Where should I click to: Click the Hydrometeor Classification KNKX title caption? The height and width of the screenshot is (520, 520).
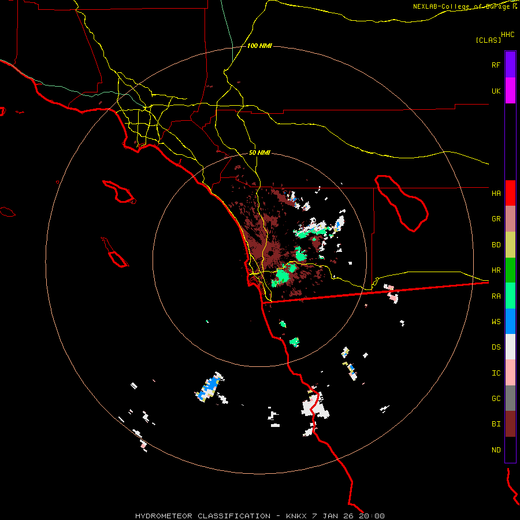259,516
